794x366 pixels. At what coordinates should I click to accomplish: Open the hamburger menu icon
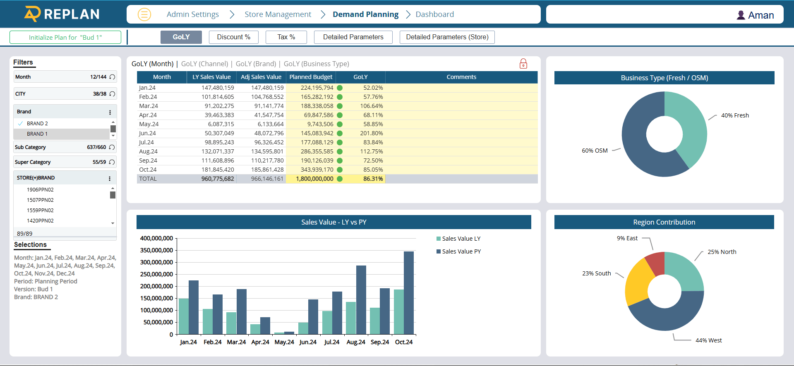pos(144,14)
